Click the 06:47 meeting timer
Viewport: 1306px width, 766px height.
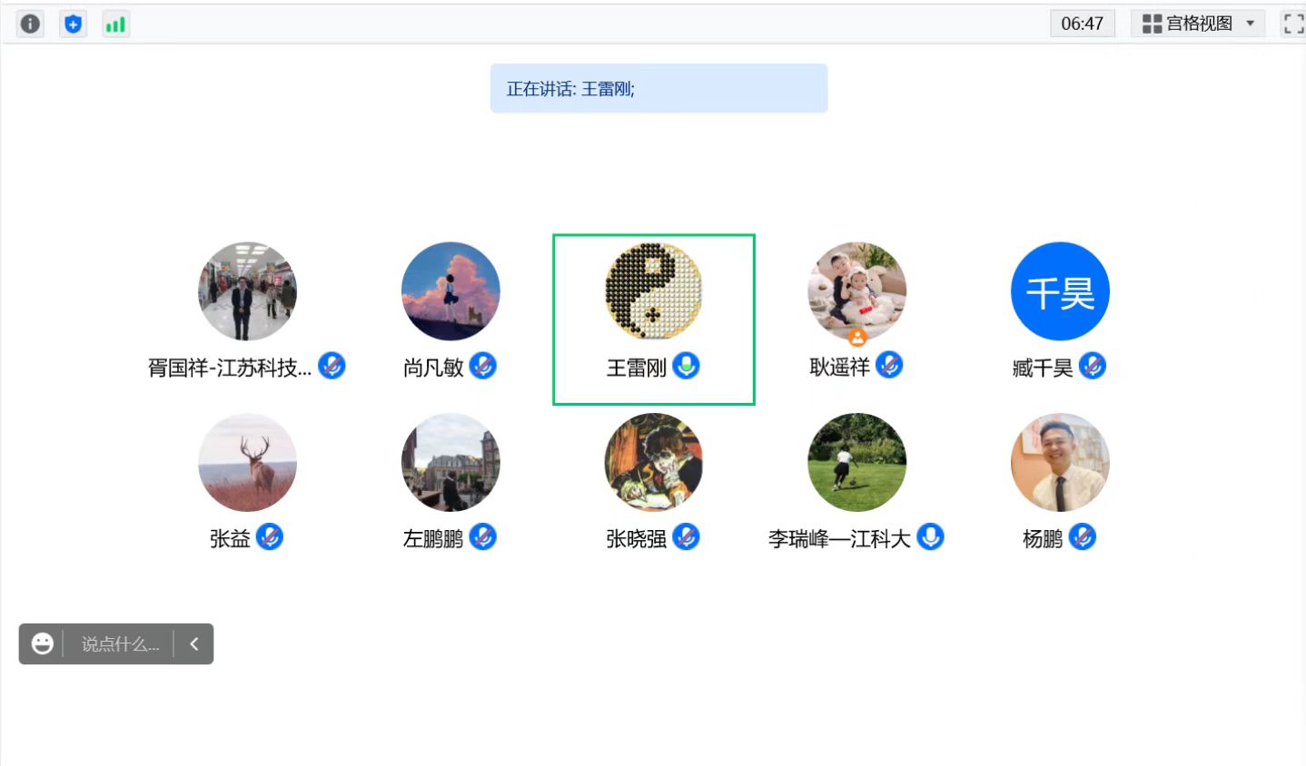pyautogui.click(x=1082, y=24)
